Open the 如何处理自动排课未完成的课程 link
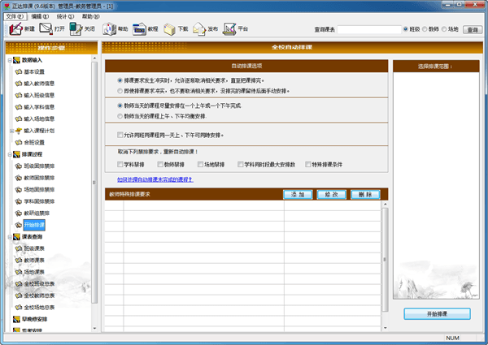 tap(155, 179)
